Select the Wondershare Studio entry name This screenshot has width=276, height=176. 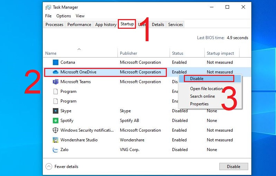(79, 140)
